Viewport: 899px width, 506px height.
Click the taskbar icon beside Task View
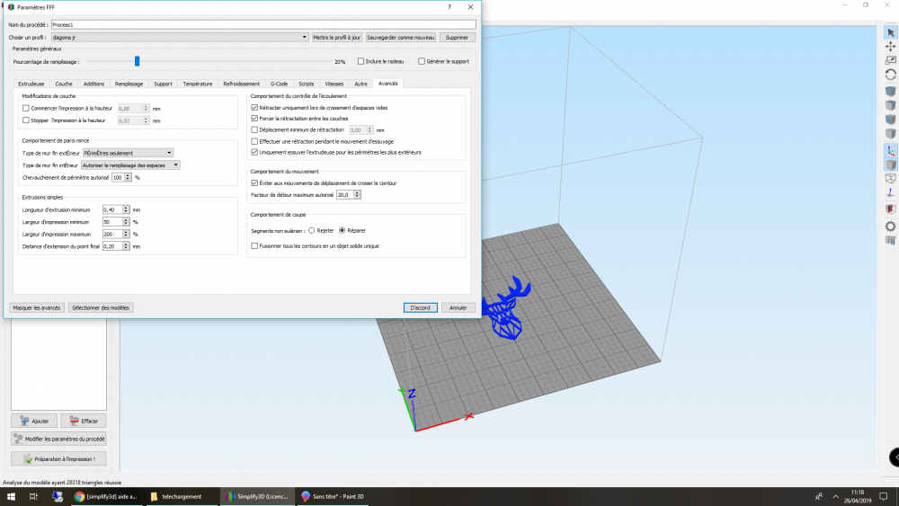click(58, 496)
